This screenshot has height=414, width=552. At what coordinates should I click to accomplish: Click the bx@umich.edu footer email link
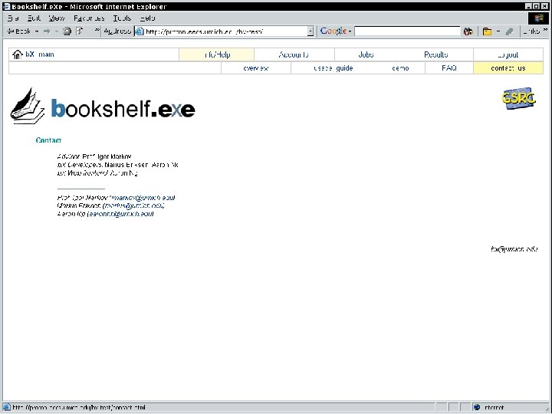coord(514,249)
